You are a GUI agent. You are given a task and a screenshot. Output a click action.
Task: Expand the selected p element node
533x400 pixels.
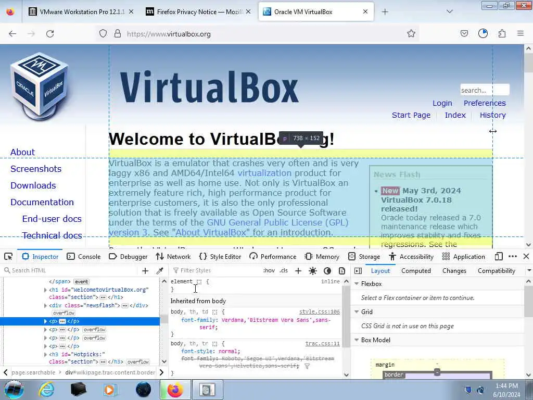[x=45, y=321]
